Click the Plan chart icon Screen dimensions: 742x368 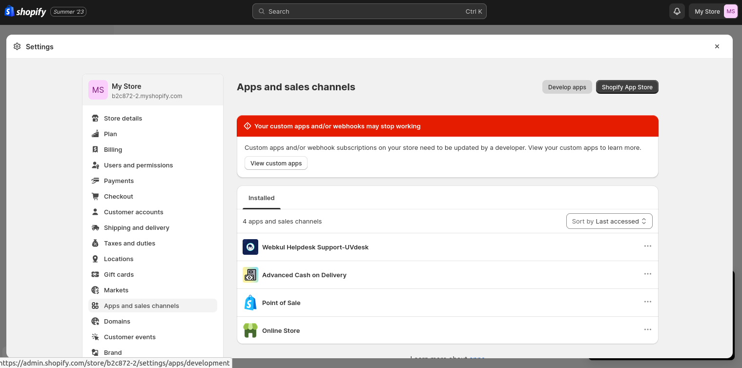(95, 134)
